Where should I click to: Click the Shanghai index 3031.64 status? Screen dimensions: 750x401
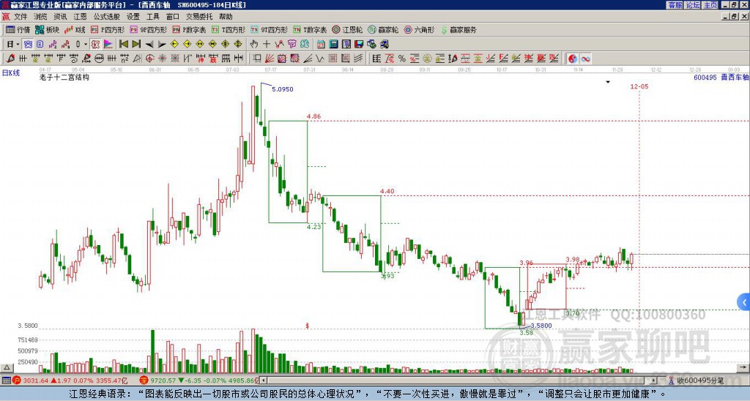tap(70, 381)
